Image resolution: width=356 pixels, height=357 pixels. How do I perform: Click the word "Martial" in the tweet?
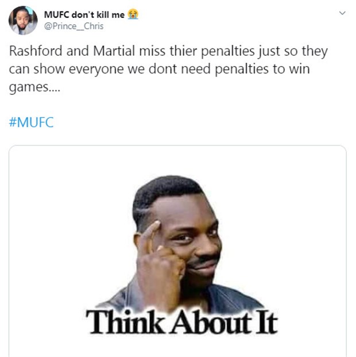(114, 51)
